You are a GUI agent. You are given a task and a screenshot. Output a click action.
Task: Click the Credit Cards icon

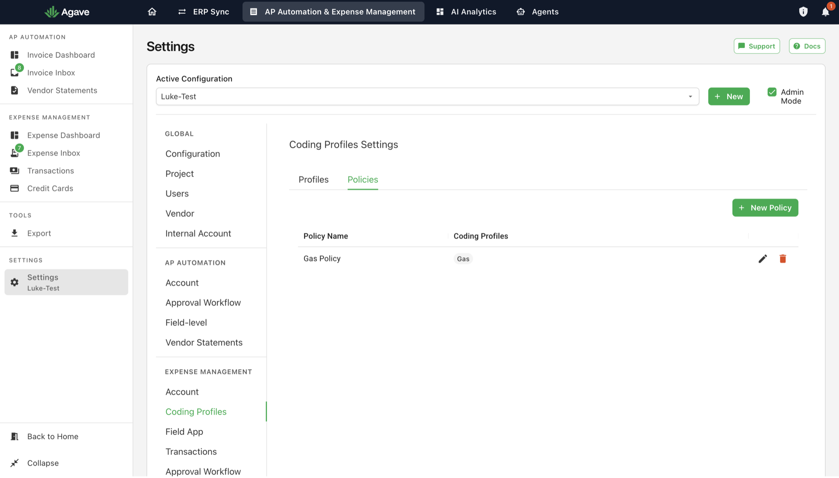[15, 188]
